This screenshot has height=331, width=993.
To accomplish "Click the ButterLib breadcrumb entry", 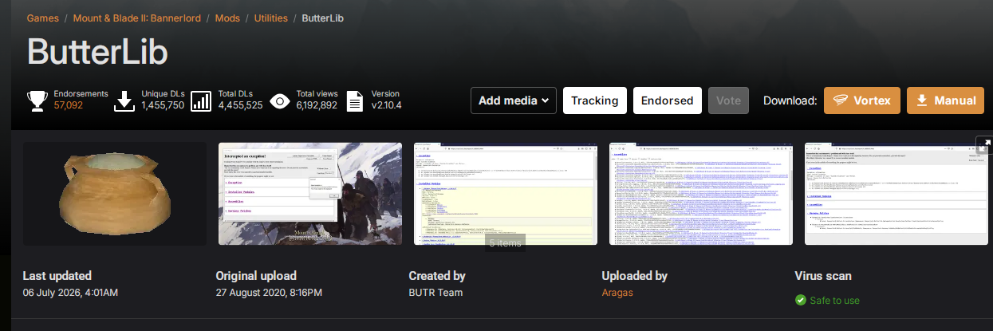I will (324, 18).
